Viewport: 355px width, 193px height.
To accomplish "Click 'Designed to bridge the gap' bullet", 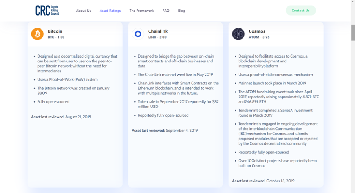I will pos(176,61).
